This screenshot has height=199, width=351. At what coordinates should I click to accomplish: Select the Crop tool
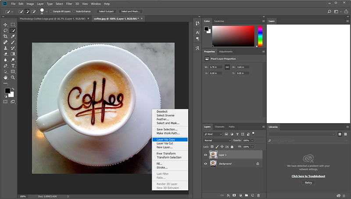[x=5, y=36]
